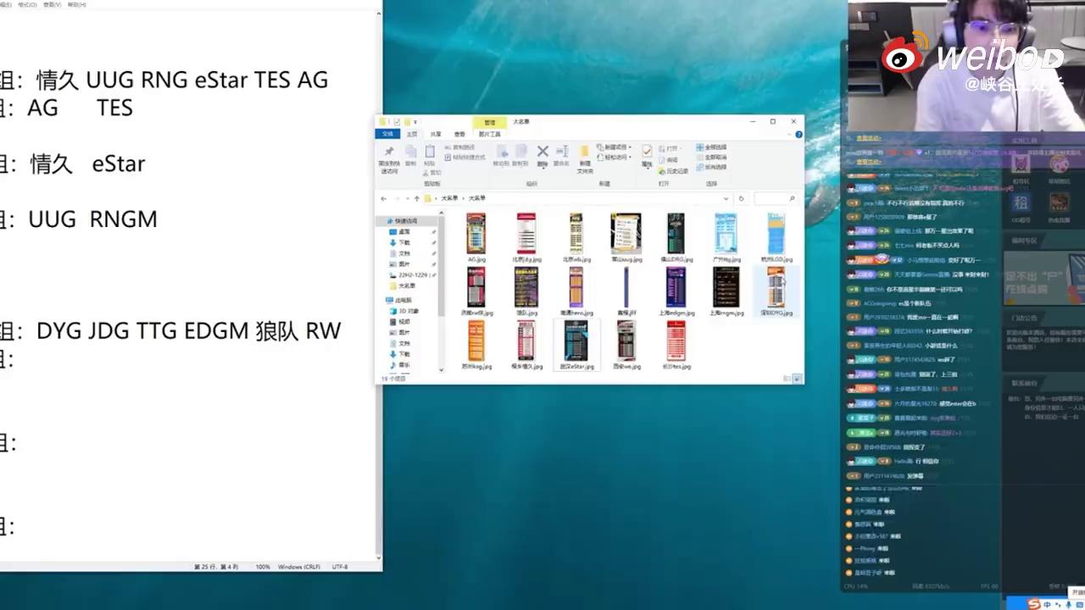Create a New folder from the ribbon

coord(585,158)
